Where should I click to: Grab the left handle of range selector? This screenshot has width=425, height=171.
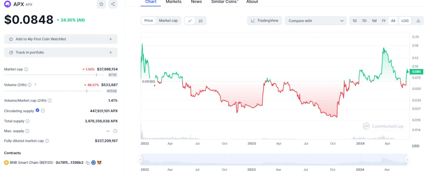tap(141, 160)
